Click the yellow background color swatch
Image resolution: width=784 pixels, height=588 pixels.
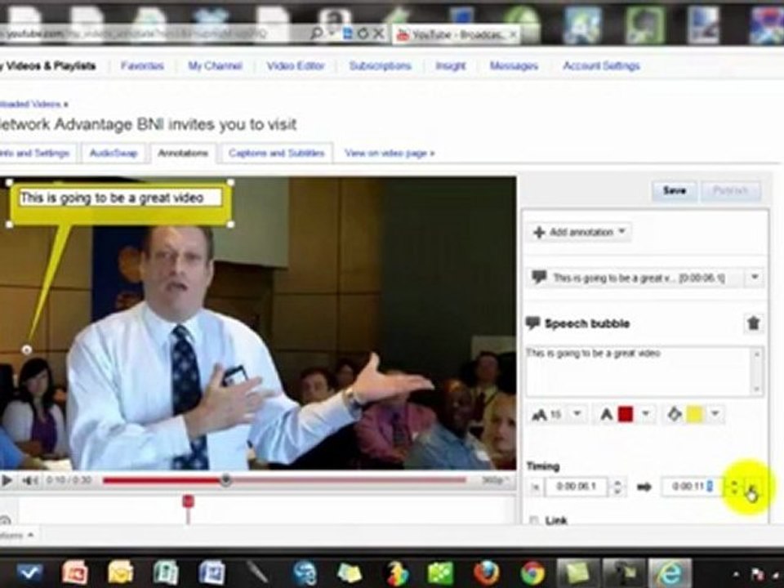pos(695,414)
